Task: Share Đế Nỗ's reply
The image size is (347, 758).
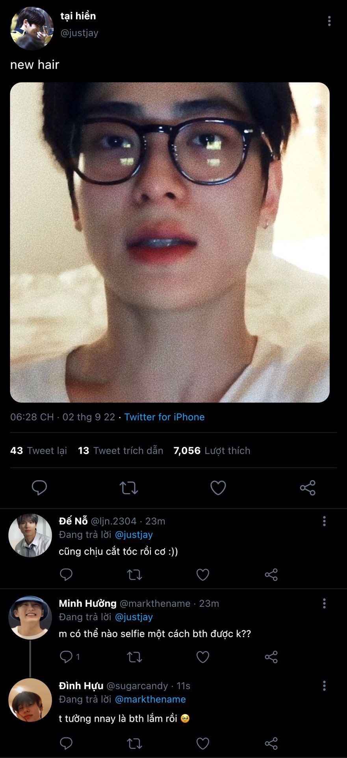Action: point(271,574)
